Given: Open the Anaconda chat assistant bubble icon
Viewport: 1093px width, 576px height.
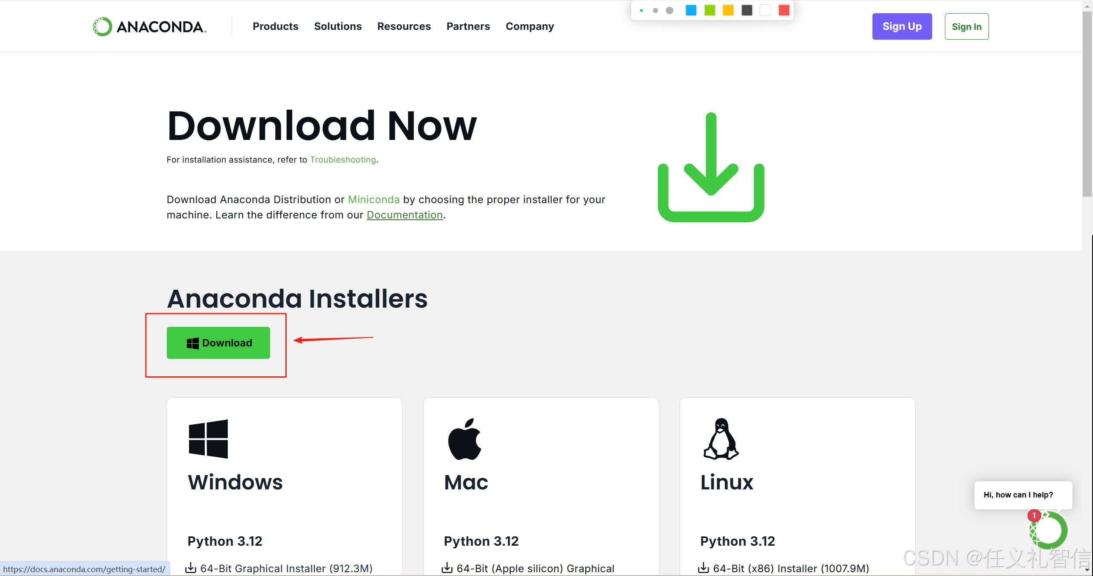Looking at the screenshot, I should tap(1049, 529).
